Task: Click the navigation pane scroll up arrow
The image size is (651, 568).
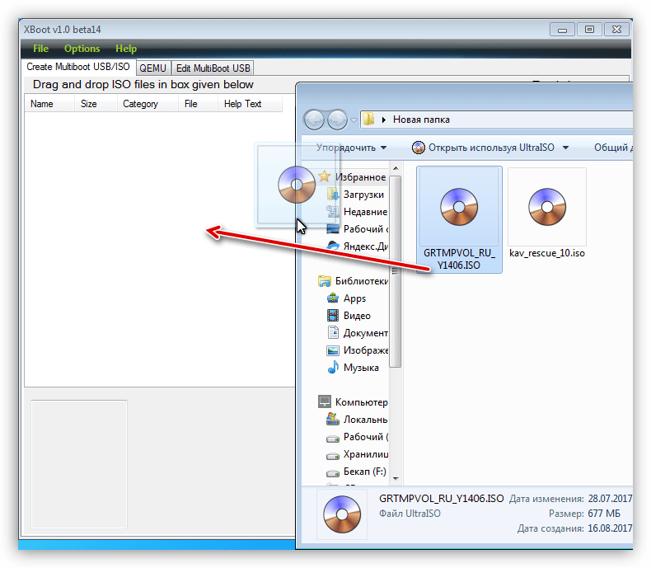Action: (x=396, y=168)
